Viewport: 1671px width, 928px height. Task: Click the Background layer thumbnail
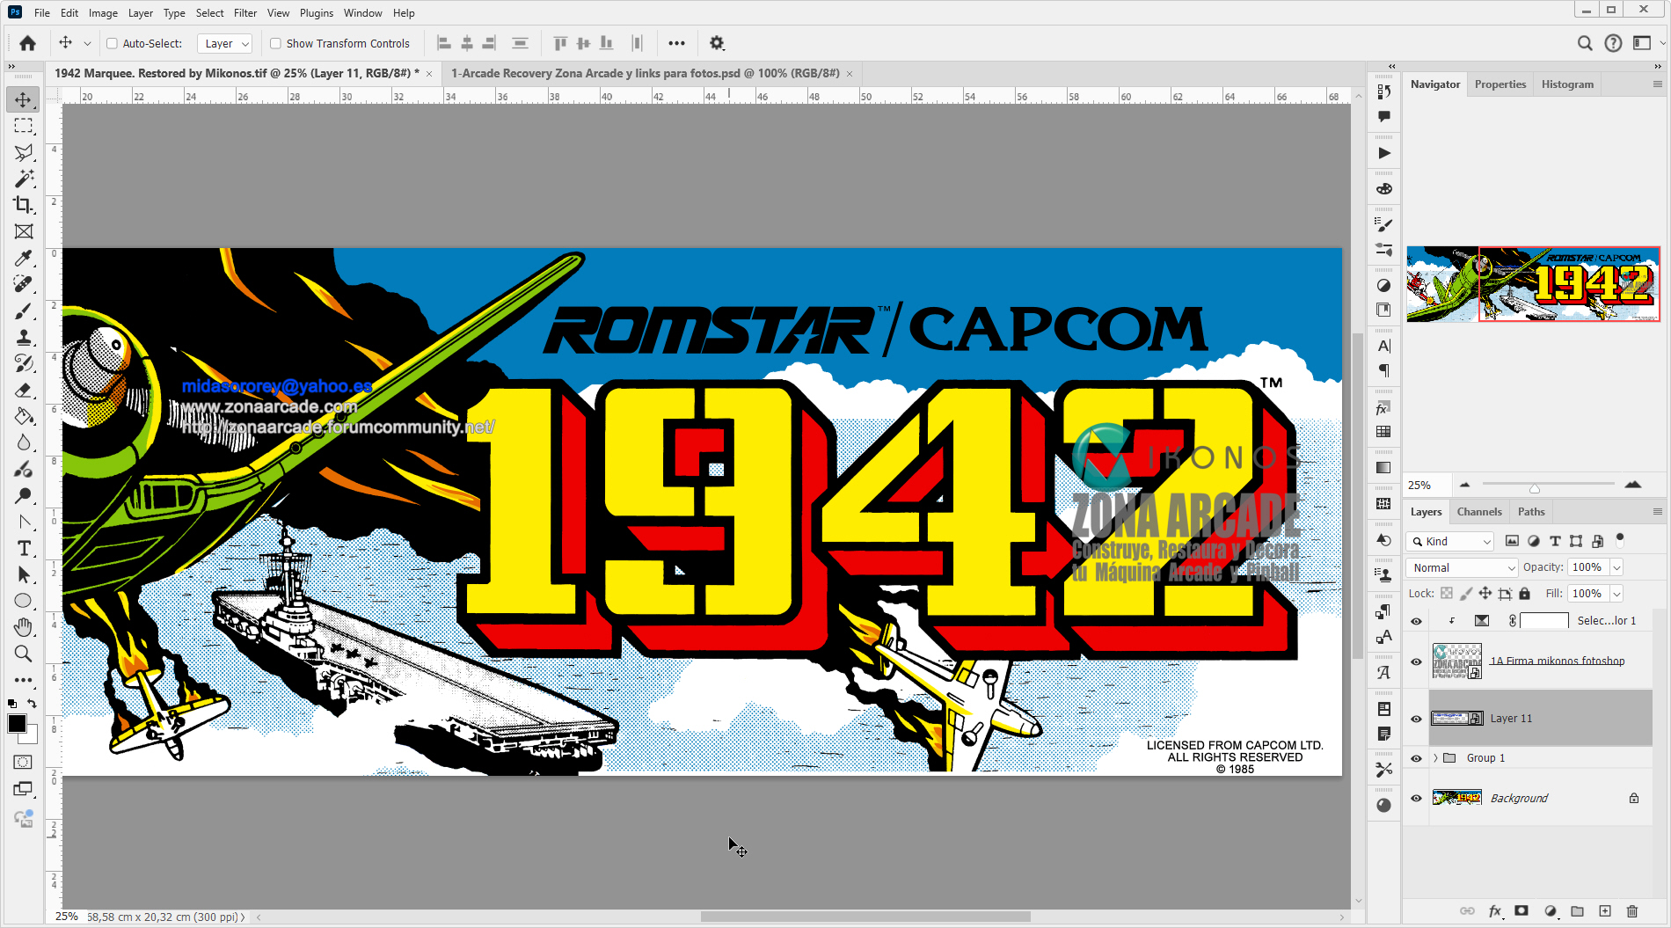coord(1456,798)
